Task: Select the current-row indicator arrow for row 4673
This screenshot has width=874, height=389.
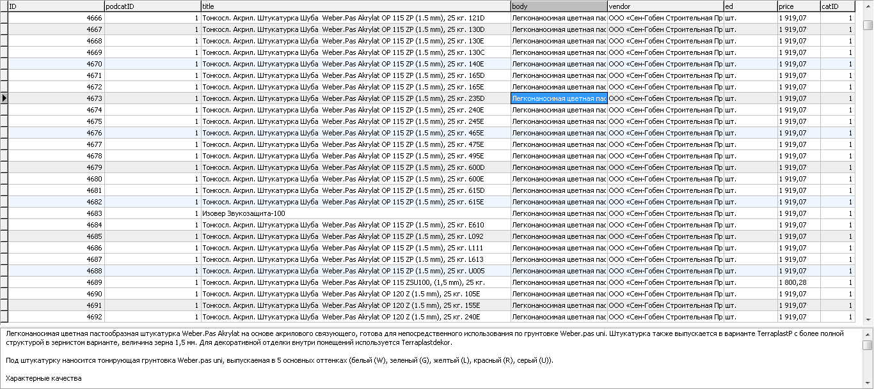Action: click(4, 98)
